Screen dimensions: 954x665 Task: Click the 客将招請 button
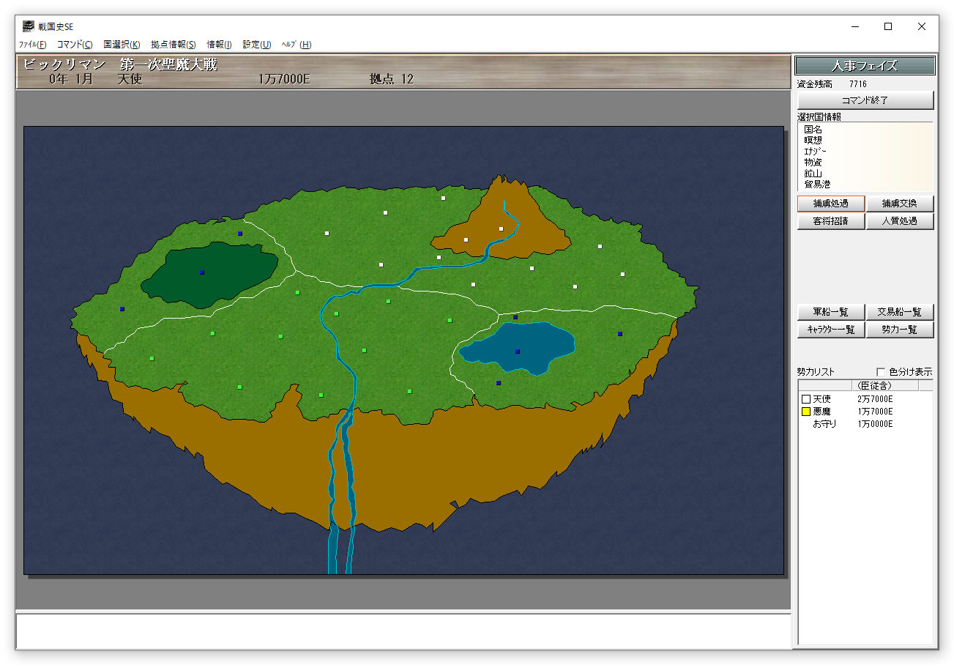831,221
